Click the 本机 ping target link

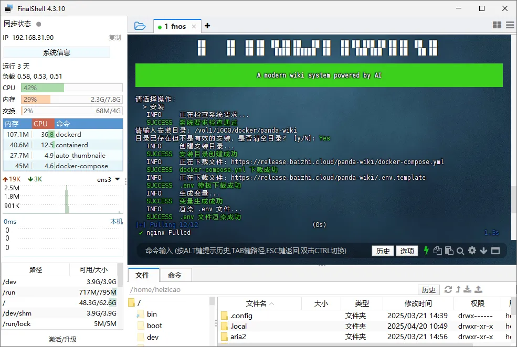click(117, 222)
